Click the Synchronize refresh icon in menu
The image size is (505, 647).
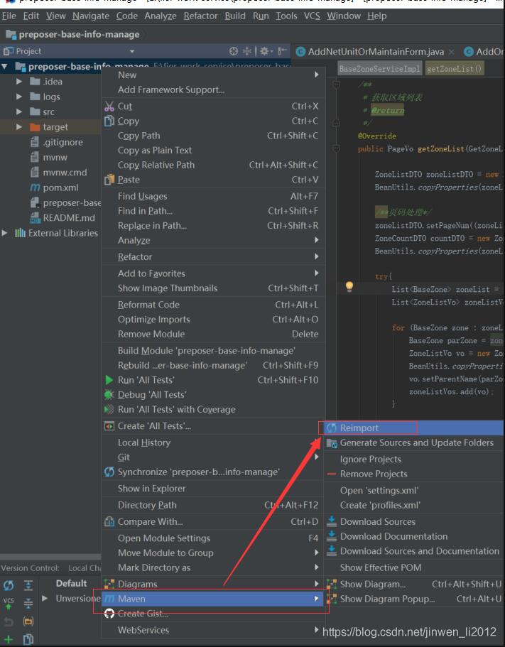(109, 472)
